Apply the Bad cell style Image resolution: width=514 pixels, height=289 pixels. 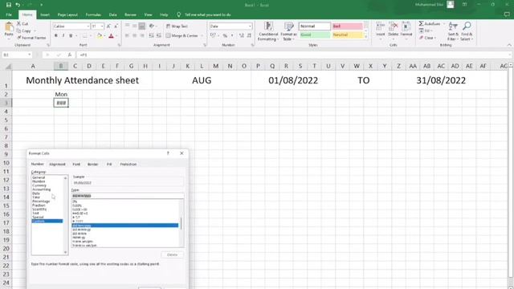click(x=347, y=26)
